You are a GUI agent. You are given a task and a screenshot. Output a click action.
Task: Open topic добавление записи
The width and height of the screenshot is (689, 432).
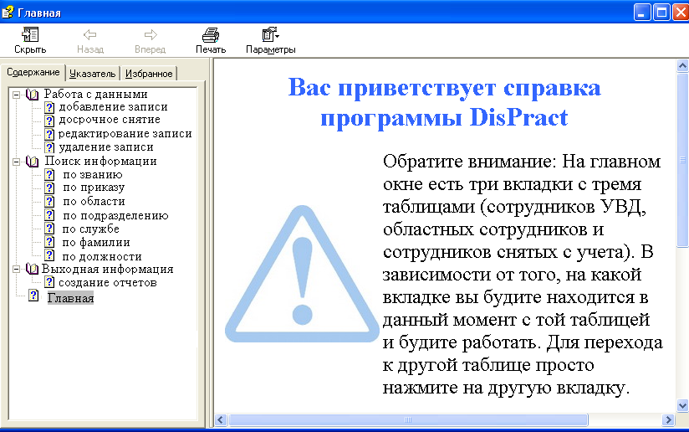coord(114,107)
